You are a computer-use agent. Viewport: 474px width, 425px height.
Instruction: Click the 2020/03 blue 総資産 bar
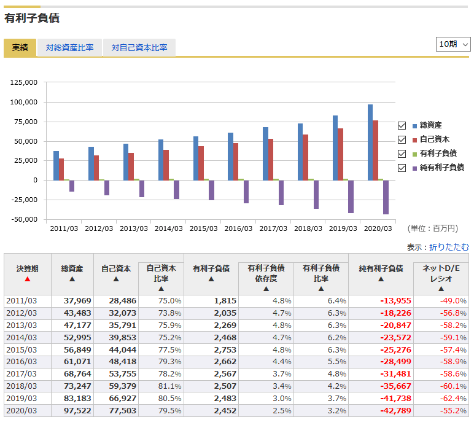click(x=370, y=142)
